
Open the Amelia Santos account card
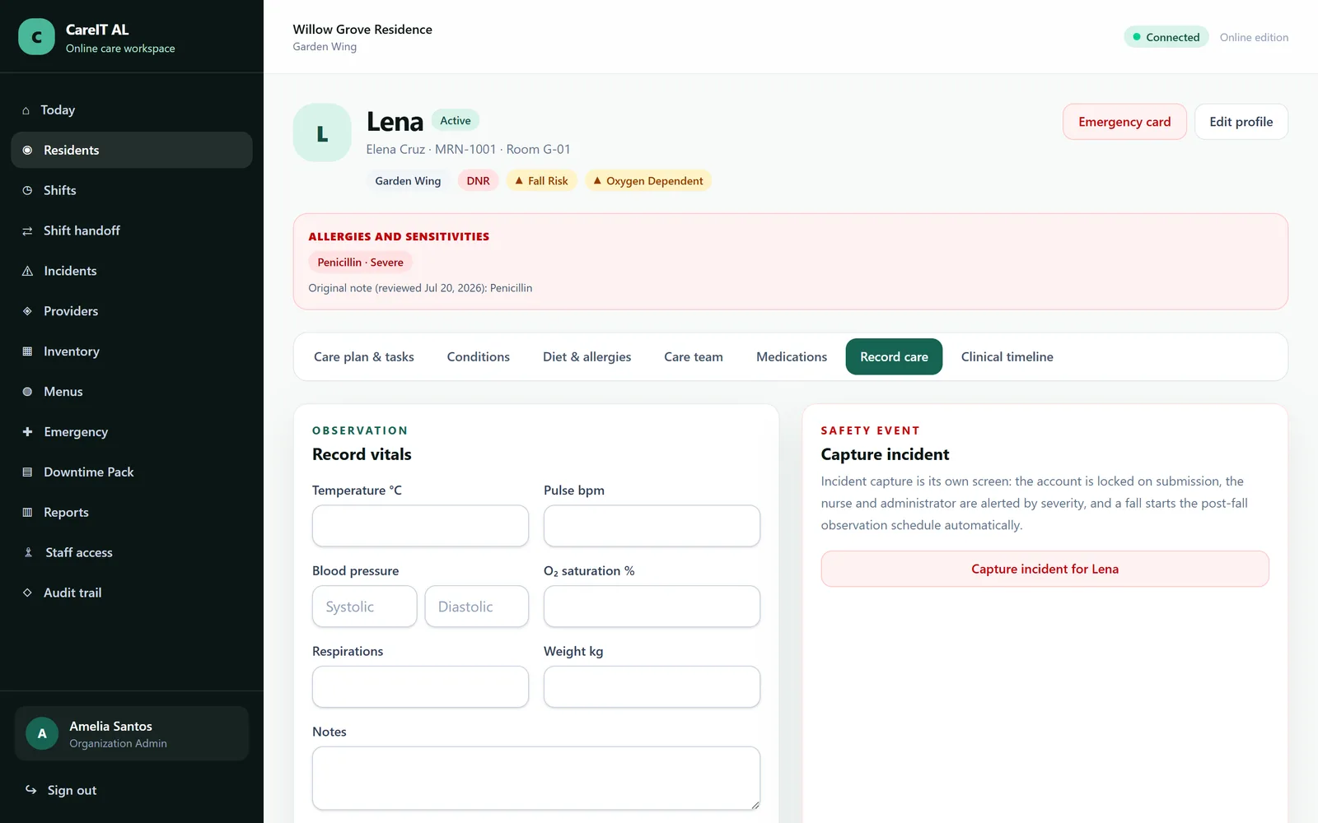click(132, 733)
